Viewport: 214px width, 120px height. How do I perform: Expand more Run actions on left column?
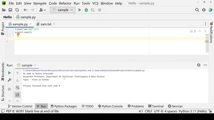pyautogui.click(x=9, y=101)
